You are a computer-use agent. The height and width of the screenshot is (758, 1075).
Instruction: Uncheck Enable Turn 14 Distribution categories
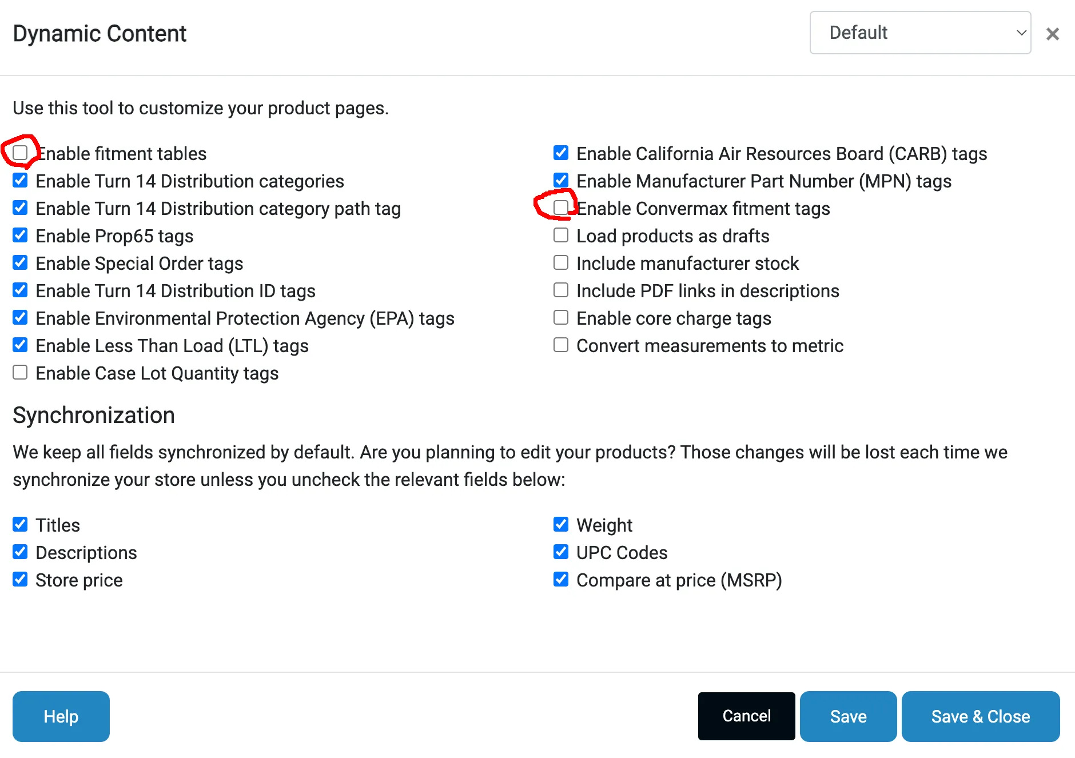click(x=21, y=181)
